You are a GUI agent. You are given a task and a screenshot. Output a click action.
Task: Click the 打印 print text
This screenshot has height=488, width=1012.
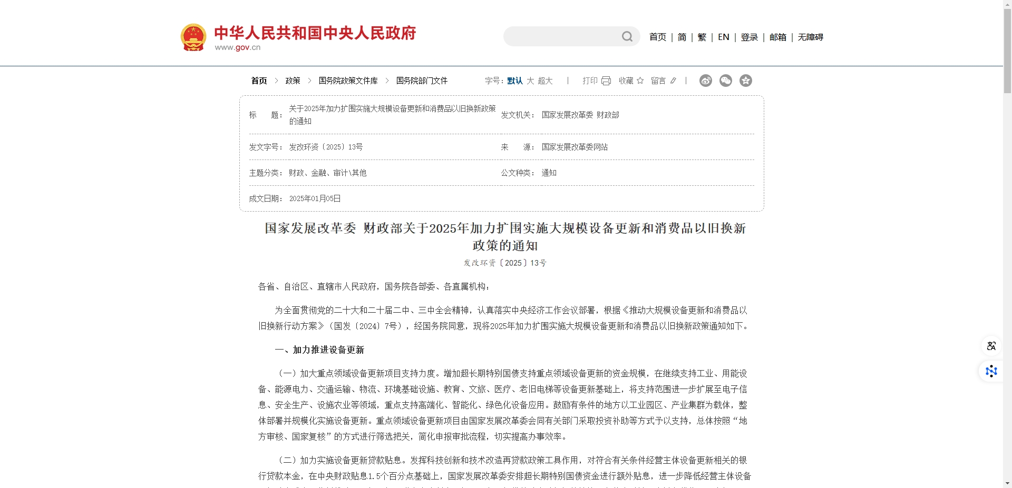[590, 81]
